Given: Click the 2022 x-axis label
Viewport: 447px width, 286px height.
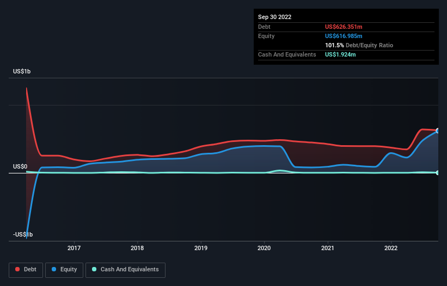Looking at the screenshot, I should 391,248.
